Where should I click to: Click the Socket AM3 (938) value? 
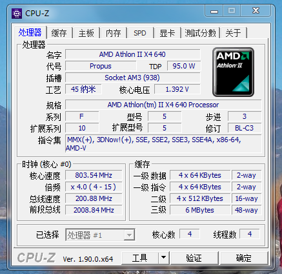pyautogui.click(x=132, y=78)
